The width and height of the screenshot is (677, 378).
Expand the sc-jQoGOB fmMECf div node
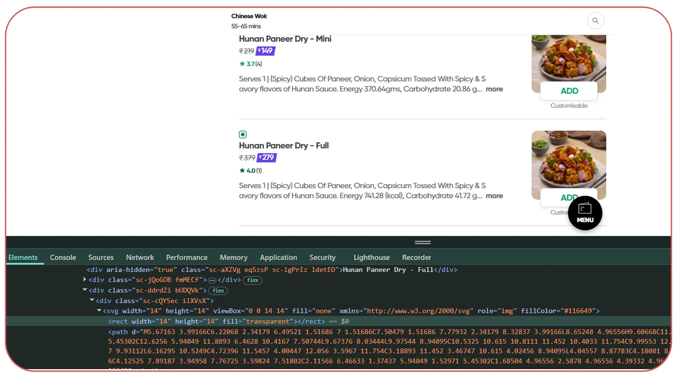tap(85, 279)
